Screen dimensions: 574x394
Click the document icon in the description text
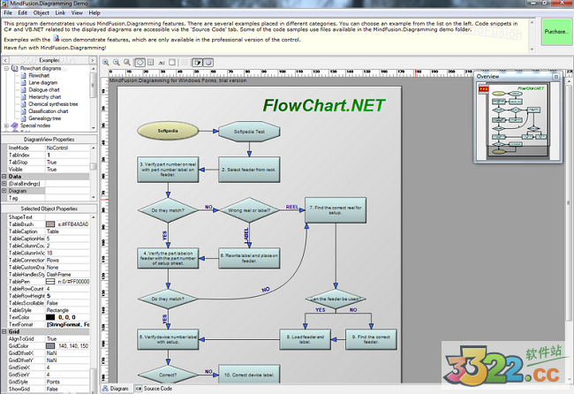point(56,39)
